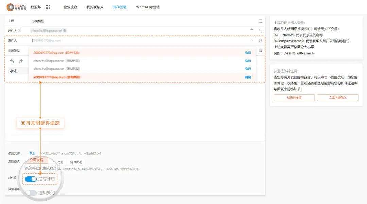Image resolution: width=367 pixels, height=204 pixels.
Task: Click the help icon next to 收件人
Action: [19, 30]
